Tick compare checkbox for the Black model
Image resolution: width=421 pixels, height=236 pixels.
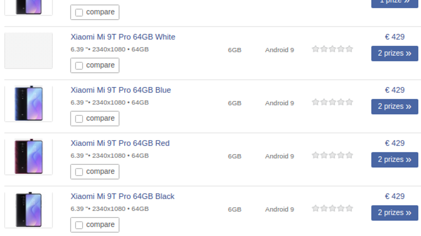(x=79, y=225)
